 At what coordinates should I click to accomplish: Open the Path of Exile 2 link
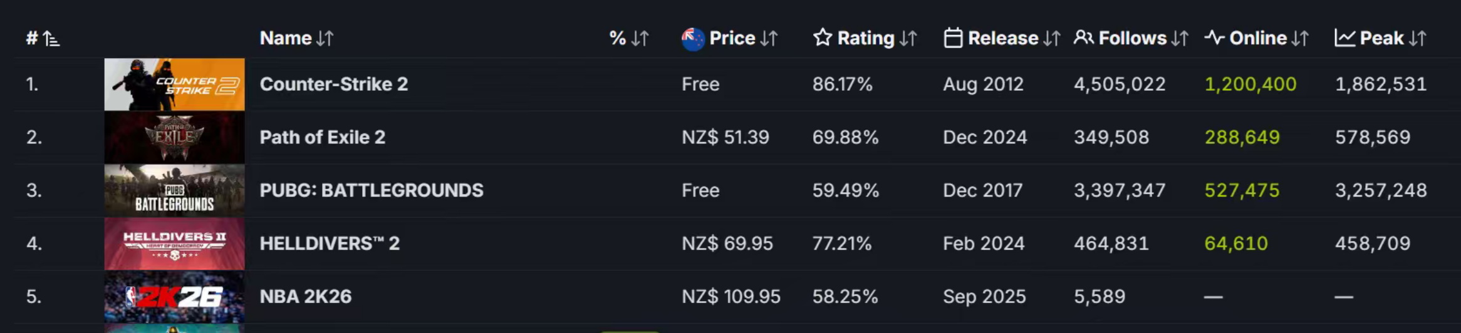322,138
